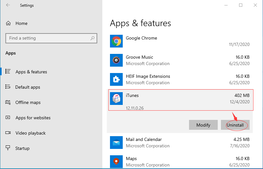263x169 pixels.
Task: Click iTunes version 12.11.0.26 text
Action: point(135,108)
